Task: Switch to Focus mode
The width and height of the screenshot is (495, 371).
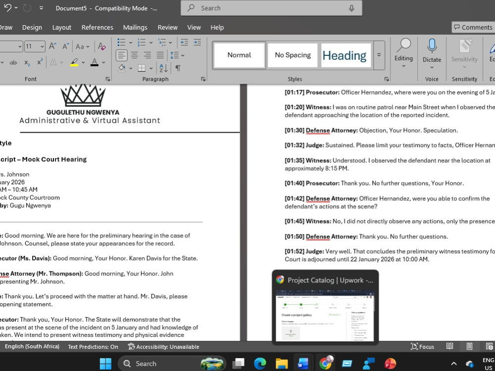Action: [422, 347]
